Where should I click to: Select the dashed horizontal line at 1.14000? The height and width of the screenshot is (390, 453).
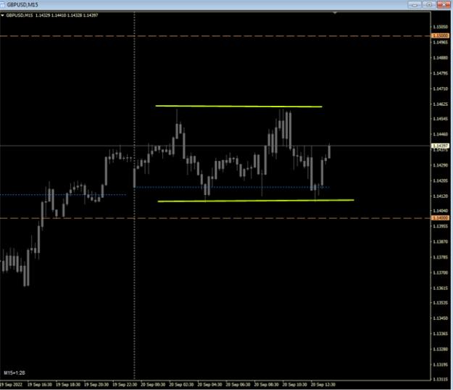(215, 218)
